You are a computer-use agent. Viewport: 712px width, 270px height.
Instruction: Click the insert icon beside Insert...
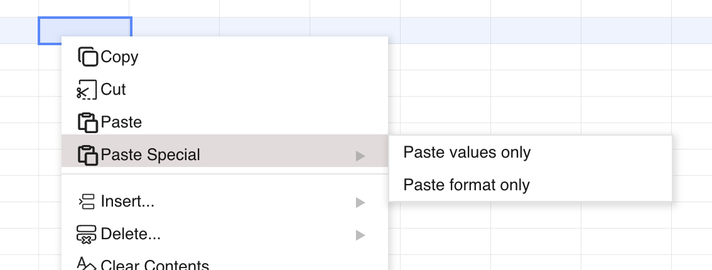tap(87, 202)
